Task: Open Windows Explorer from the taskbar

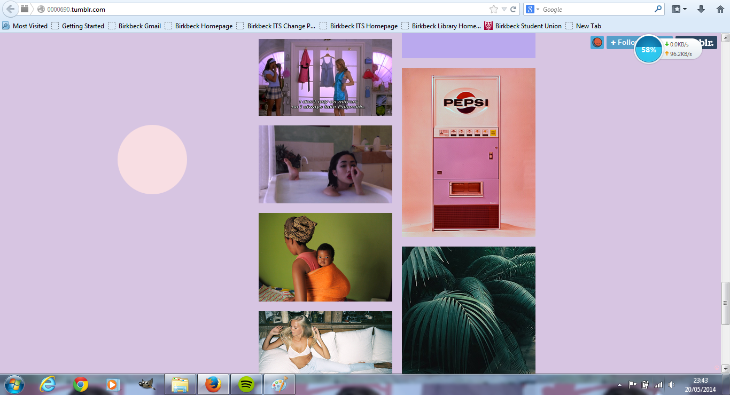Action: (x=180, y=384)
